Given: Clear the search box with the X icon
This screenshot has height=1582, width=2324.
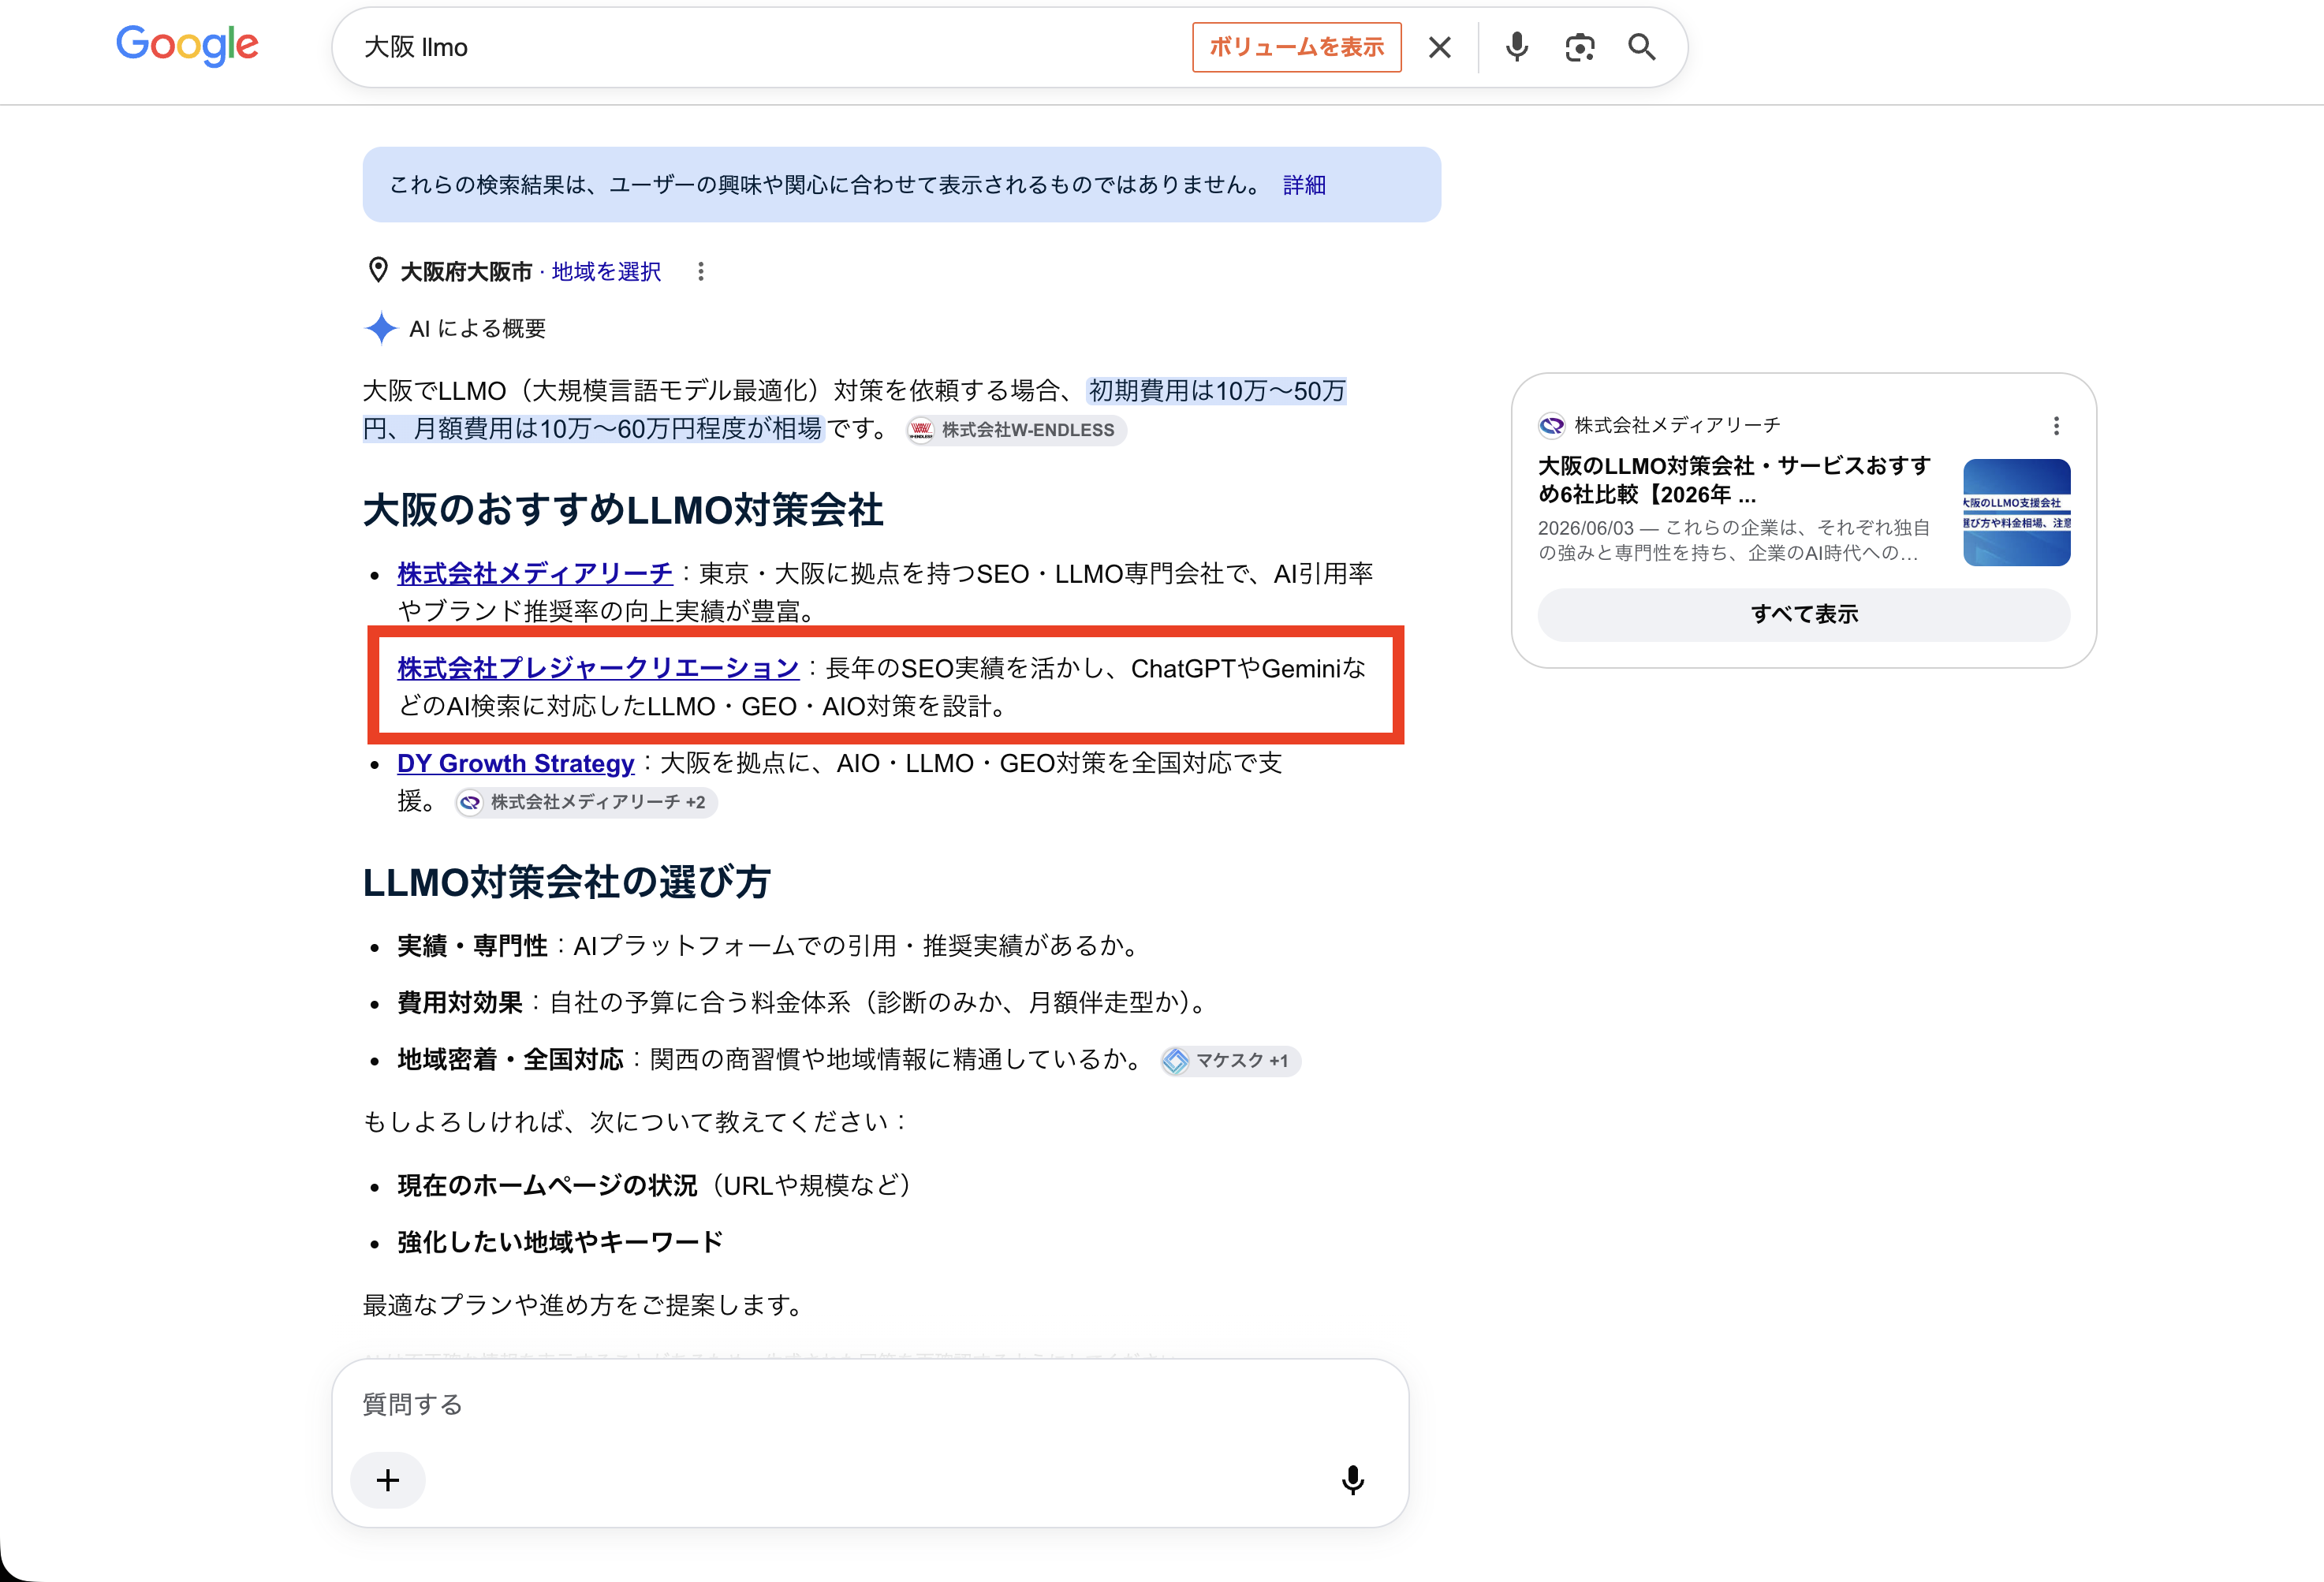Looking at the screenshot, I should tap(1439, 47).
